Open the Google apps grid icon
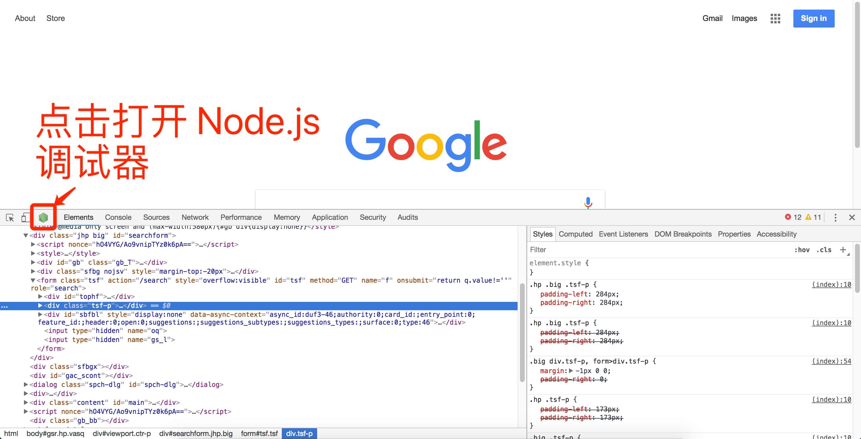This screenshot has height=439, width=861. pos(775,18)
